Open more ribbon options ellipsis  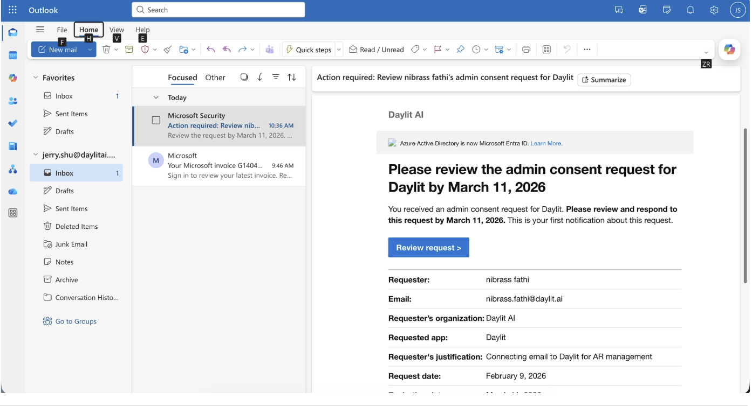587,50
